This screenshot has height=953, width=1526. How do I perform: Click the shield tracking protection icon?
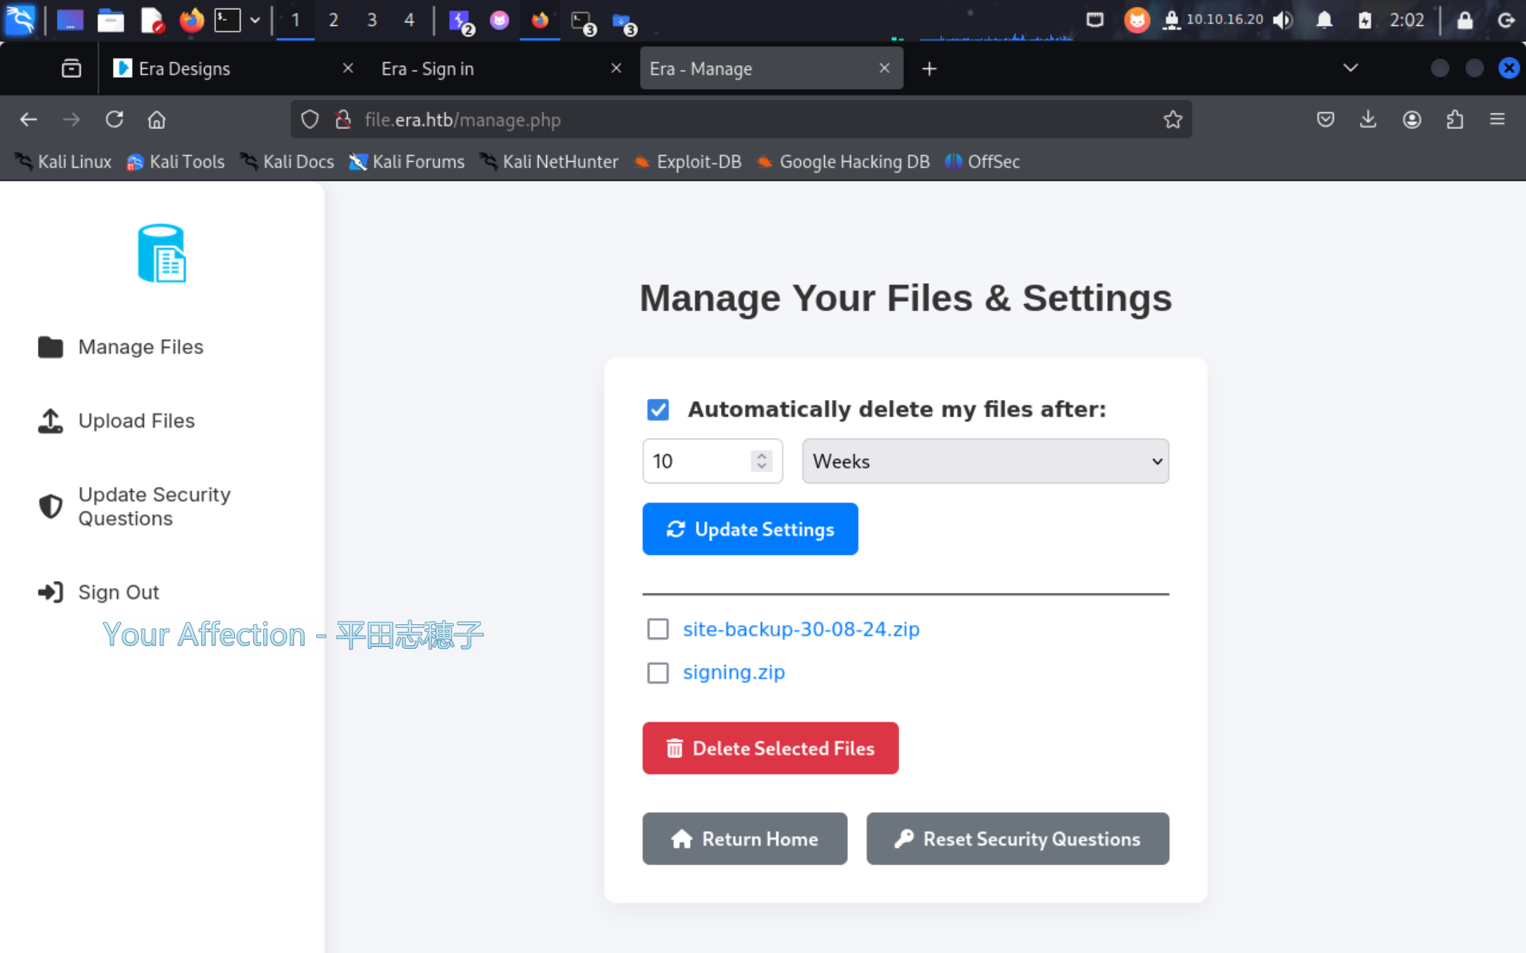[310, 120]
